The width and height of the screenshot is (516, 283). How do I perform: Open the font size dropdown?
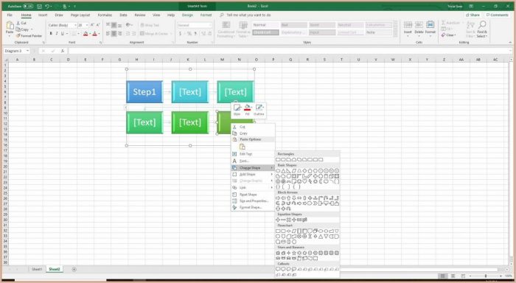point(87,25)
